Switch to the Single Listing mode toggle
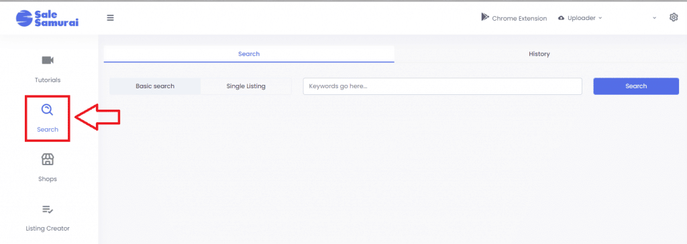The height and width of the screenshot is (244, 687). click(246, 86)
